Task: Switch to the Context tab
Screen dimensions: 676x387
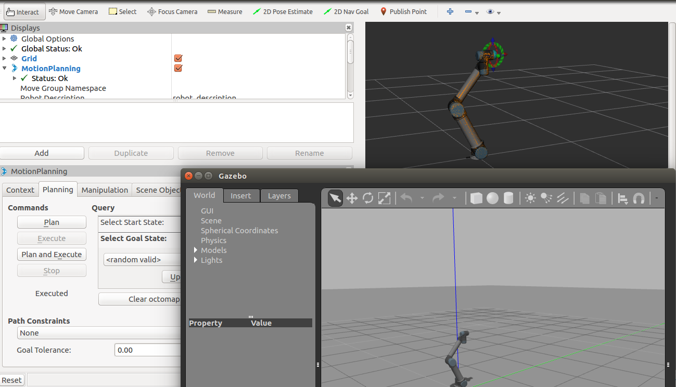Action: pyautogui.click(x=20, y=190)
